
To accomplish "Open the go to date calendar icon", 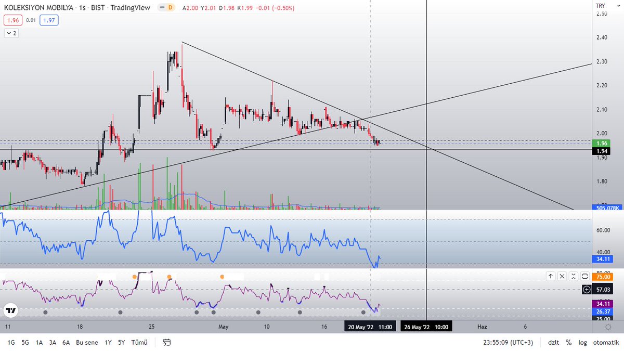I will [167, 342].
